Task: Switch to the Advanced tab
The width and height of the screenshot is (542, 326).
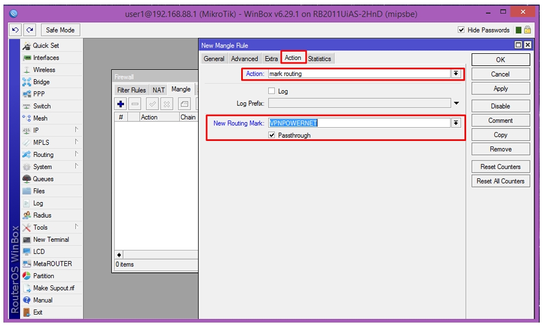Action: 245,58
